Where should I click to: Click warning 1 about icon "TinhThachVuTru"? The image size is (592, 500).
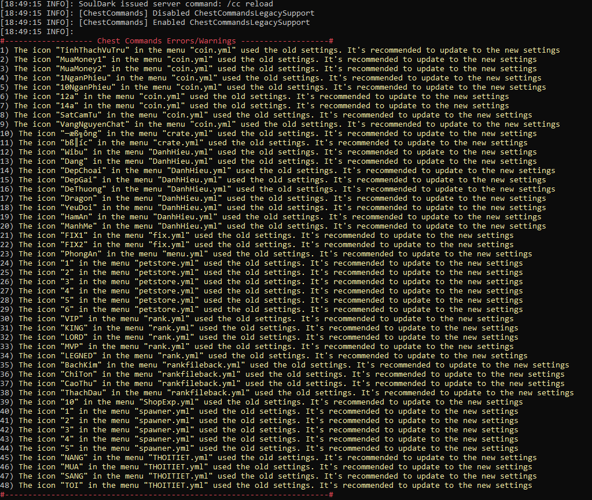280,50
